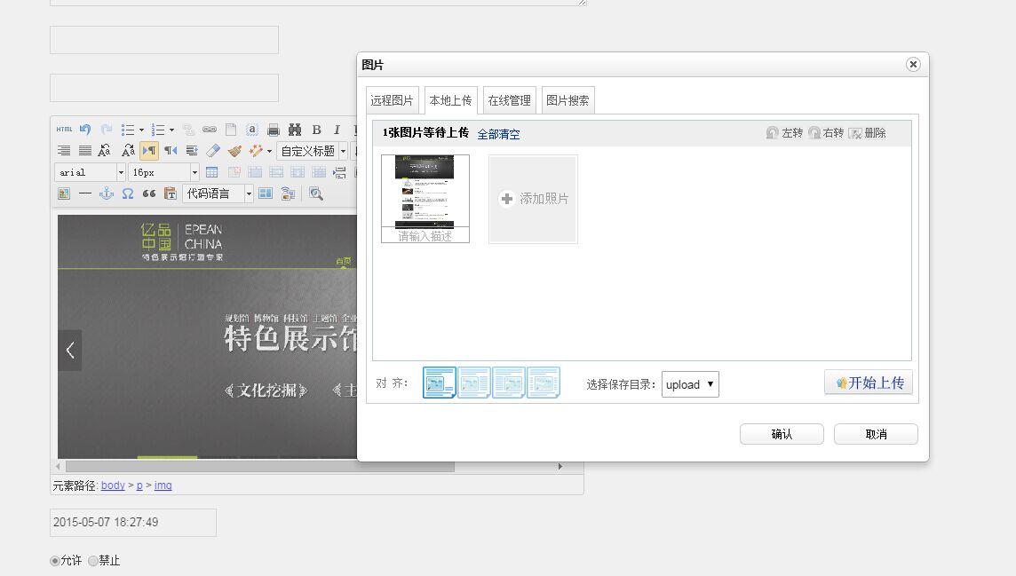
Task: Choose the first image alignment option
Action: (x=440, y=383)
